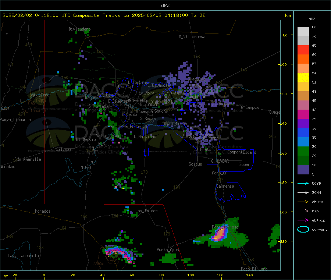Click the orange storm core near Paso
This screenshot has width=331, height=280.
tap(220, 234)
